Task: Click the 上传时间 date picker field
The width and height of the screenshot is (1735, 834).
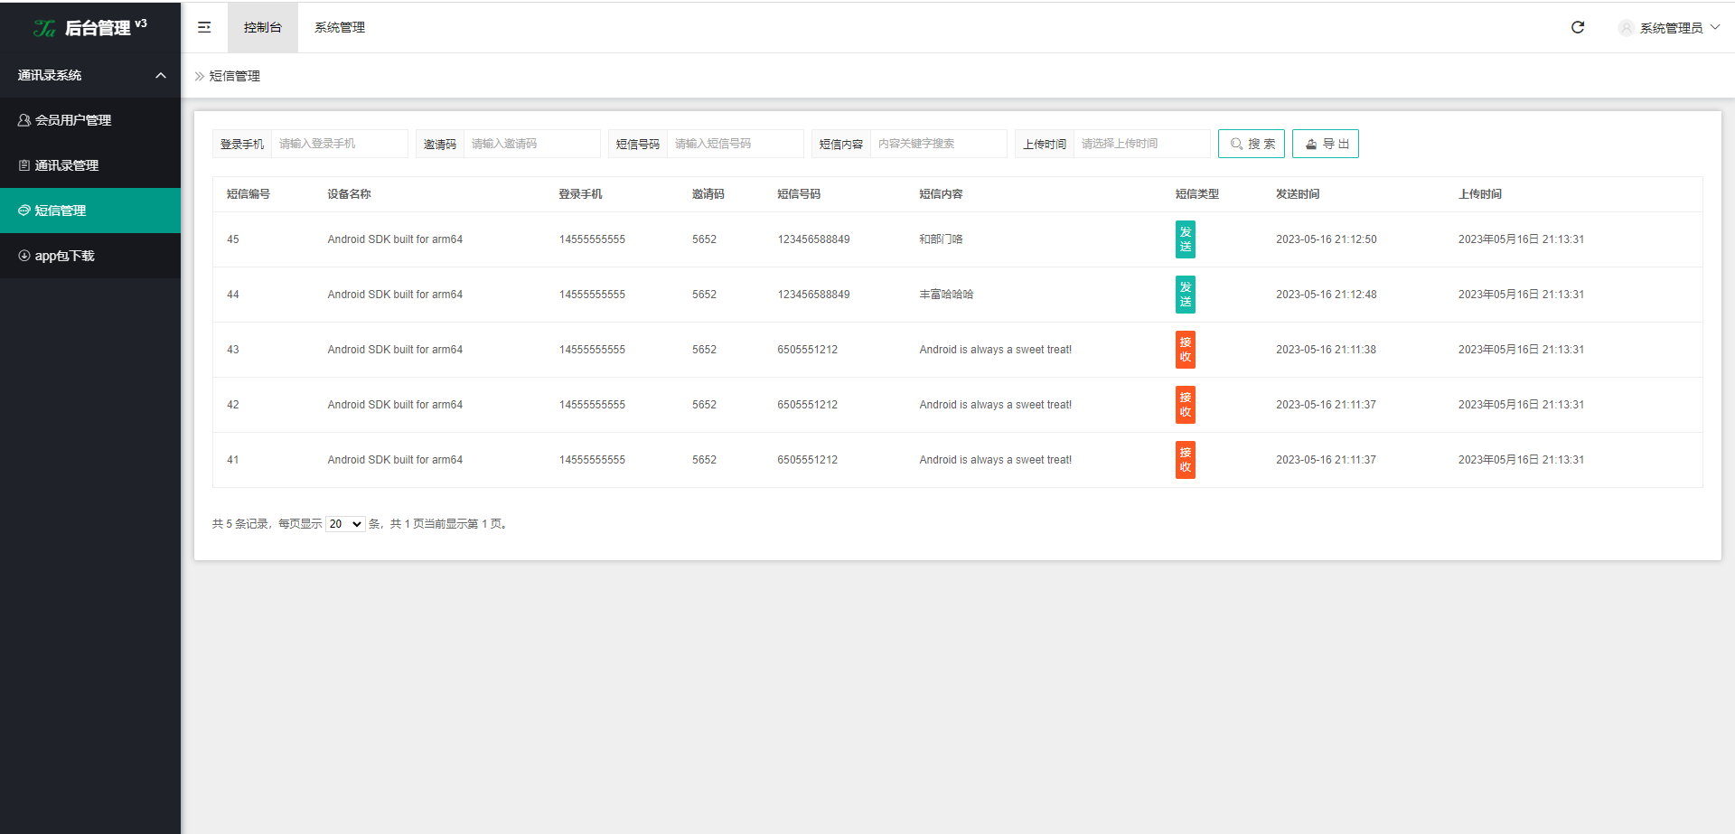Action: (1140, 144)
